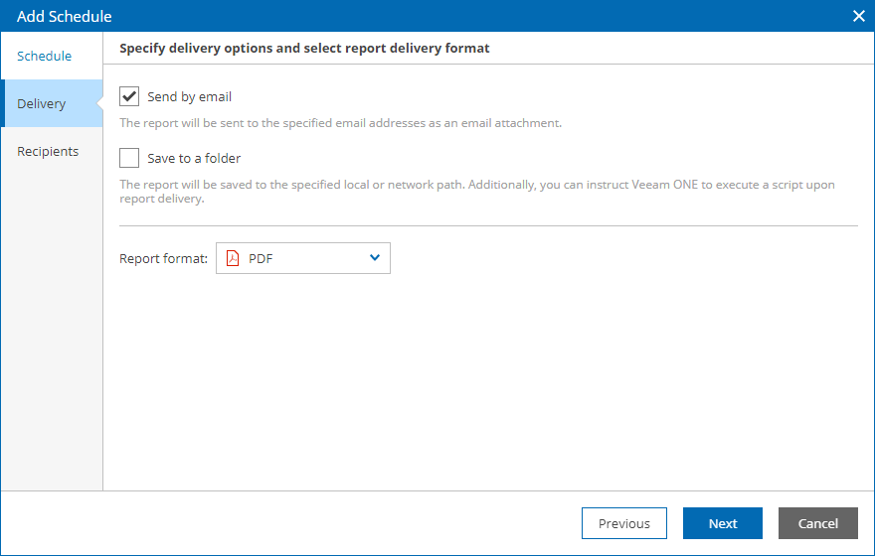The image size is (875, 556).
Task: Click the separator line above Report format
Action: 487,225
